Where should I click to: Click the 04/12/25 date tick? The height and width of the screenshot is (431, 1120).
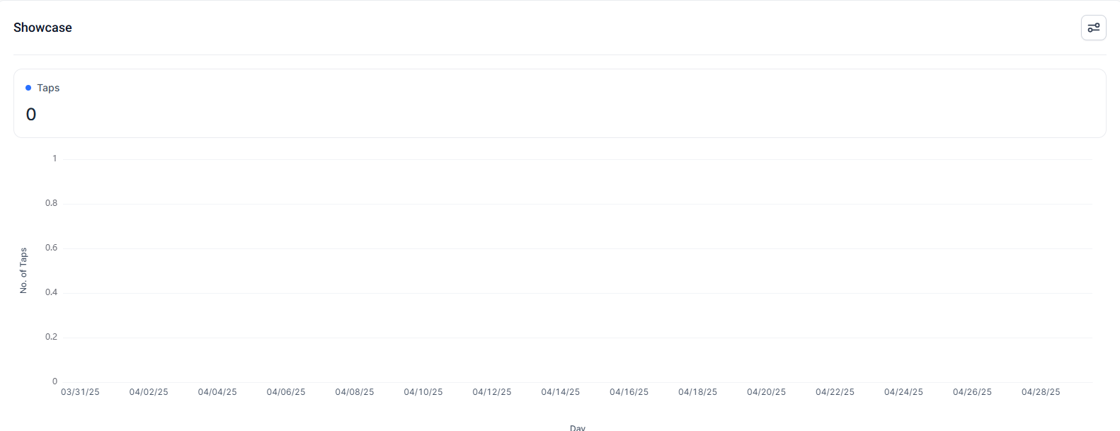click(x=492, y=392)
